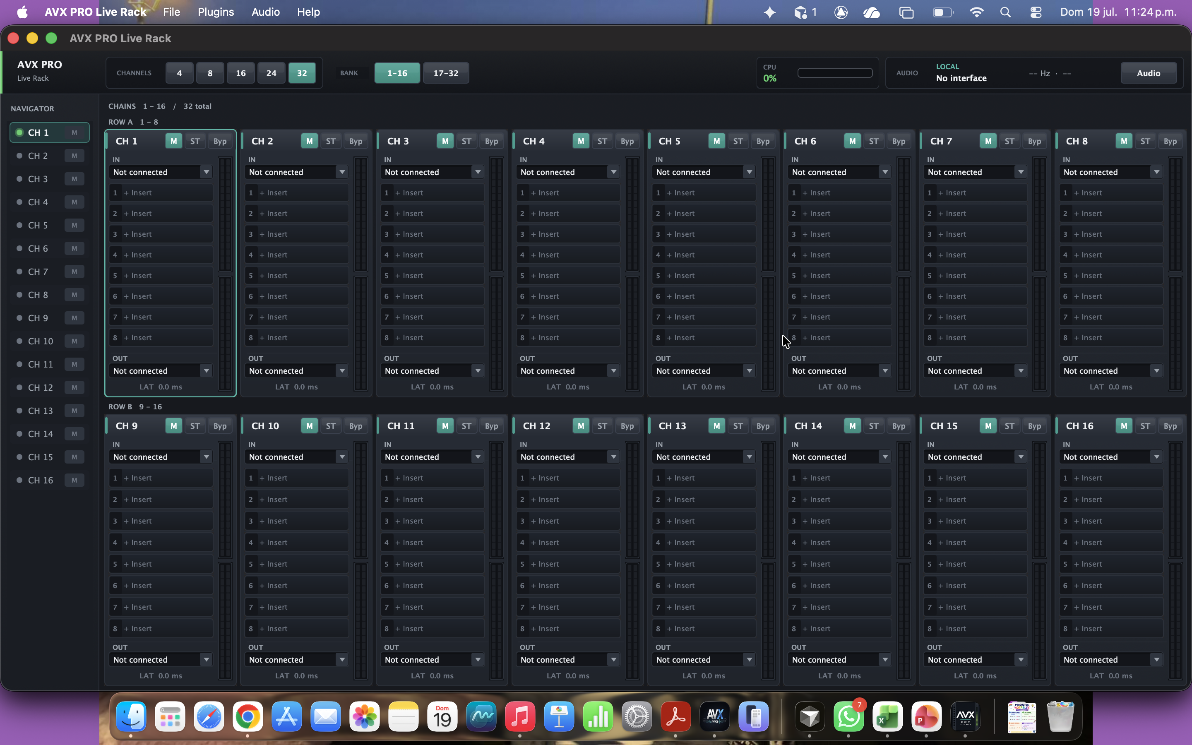Image resolution: width=1192 pixels, height=745 pixels.
Task: Open Google Chrome in the Dock
Action: point(248,716)
